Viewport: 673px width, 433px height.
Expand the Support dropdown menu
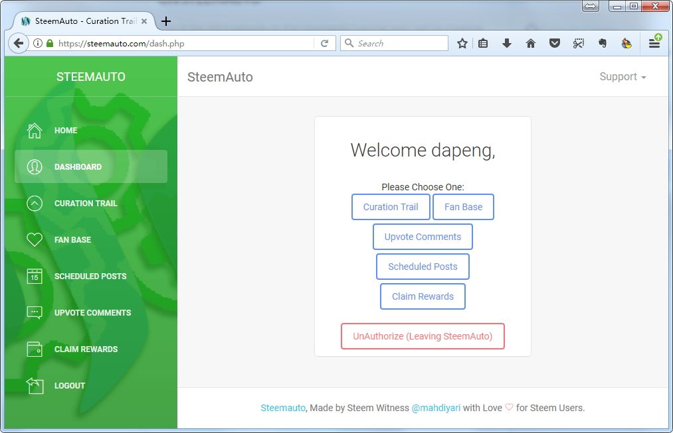(623, 77)
